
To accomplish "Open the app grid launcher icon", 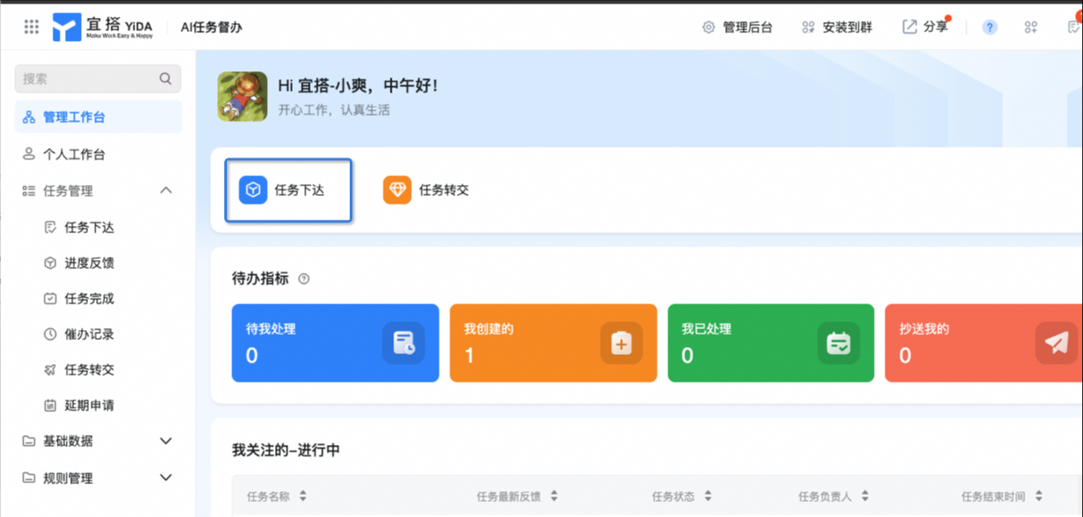I will (31, 27).
